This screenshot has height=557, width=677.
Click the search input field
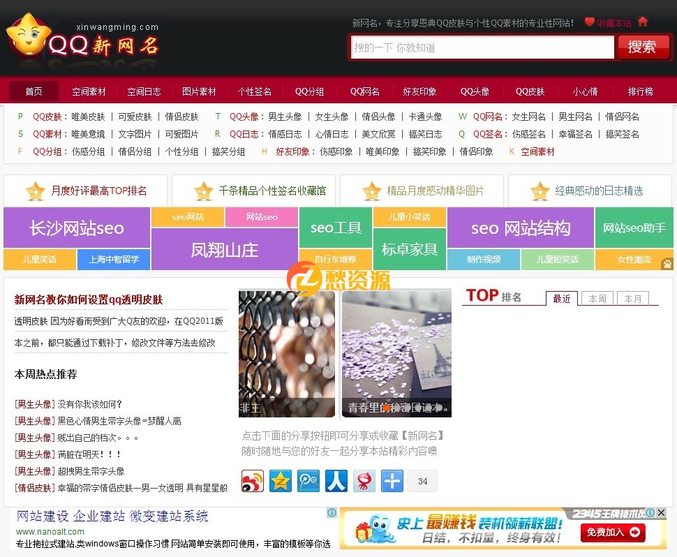point(482,47)
